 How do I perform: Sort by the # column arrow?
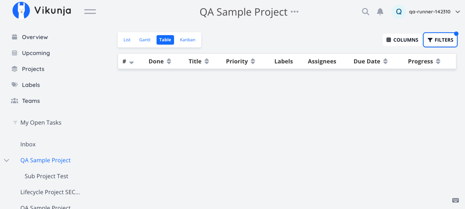(x=132, y=62)
